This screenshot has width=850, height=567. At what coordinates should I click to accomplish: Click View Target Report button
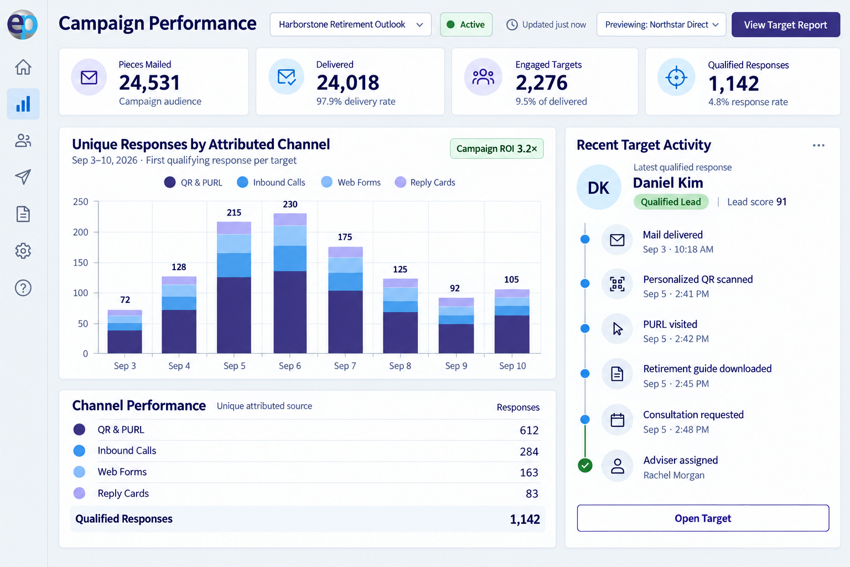(786, 25)
